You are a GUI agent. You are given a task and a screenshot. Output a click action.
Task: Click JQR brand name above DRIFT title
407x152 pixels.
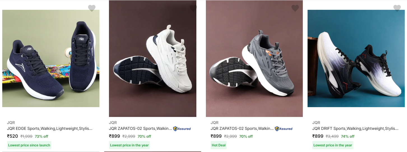(316, 123)
